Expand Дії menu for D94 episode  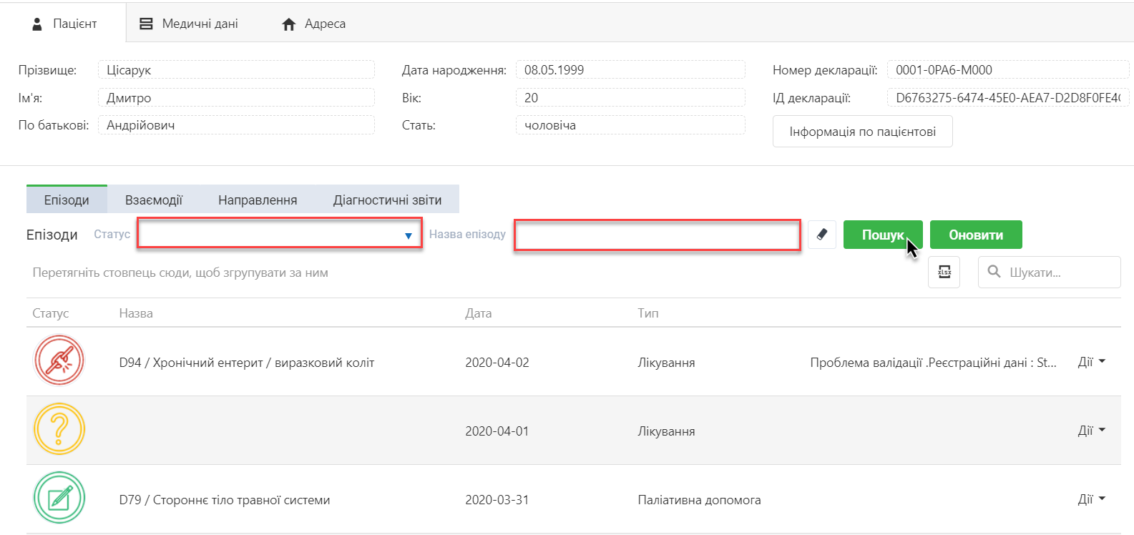pos(1091,362)
